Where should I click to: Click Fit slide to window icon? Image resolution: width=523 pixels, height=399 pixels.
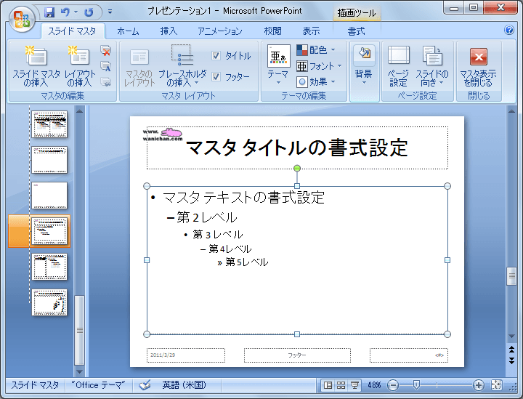point(496,385)
